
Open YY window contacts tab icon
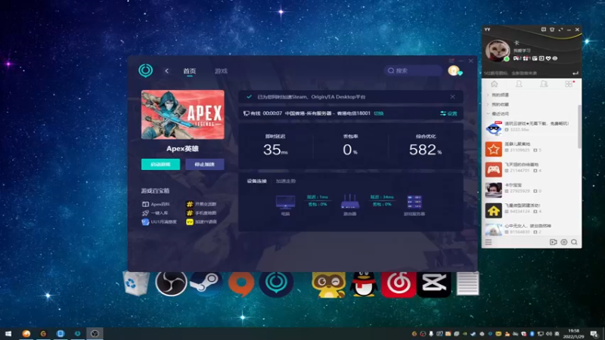tap(519, 84)
